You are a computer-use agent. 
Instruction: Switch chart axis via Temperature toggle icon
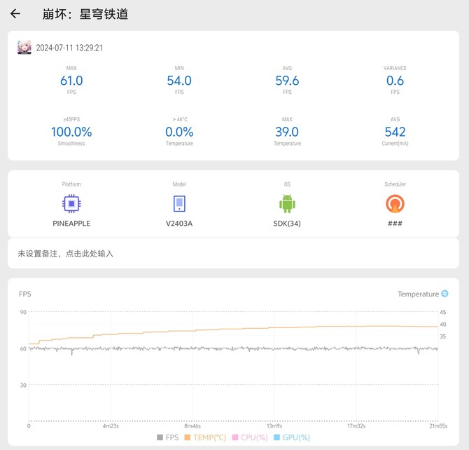[x=444, y=294]
